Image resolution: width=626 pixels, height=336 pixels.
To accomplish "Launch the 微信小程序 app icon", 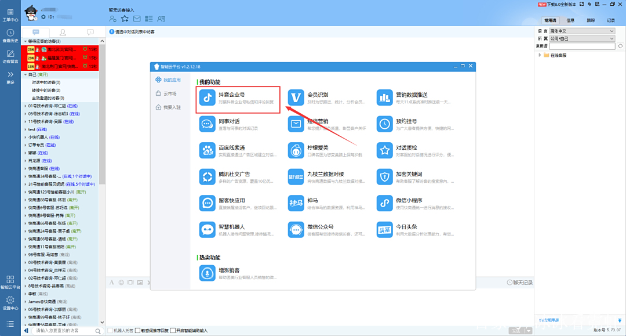I will 384,203.
